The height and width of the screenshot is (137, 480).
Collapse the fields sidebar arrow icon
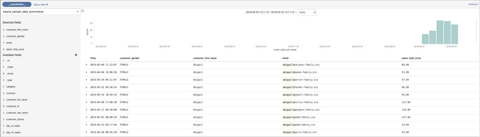tap(83, 11)
